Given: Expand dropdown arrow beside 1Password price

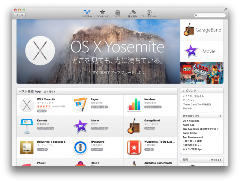Looking at the screenshot, I should click(101, 150).
